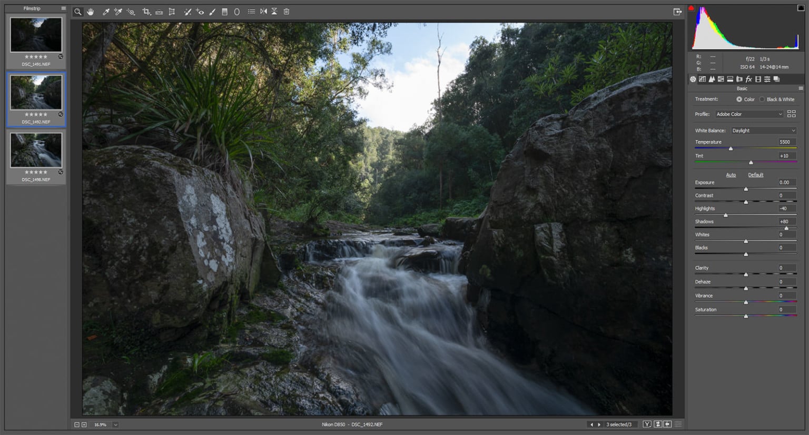Select the Hand tool

tap(90, 11)
